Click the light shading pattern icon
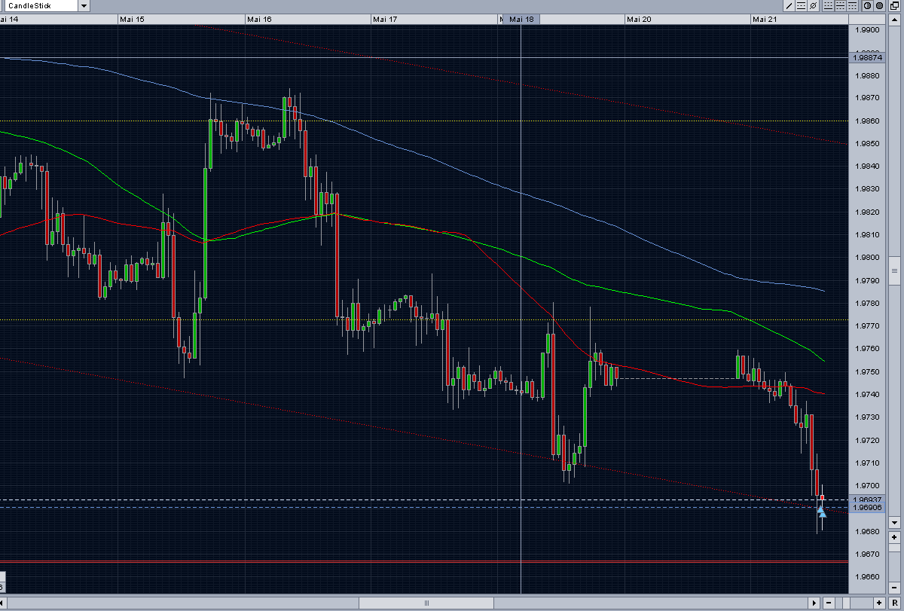The height and width of the screenshot is (611, 904). point(867,5)
